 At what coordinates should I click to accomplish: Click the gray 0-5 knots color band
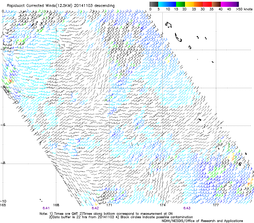[x=154, y=4]
